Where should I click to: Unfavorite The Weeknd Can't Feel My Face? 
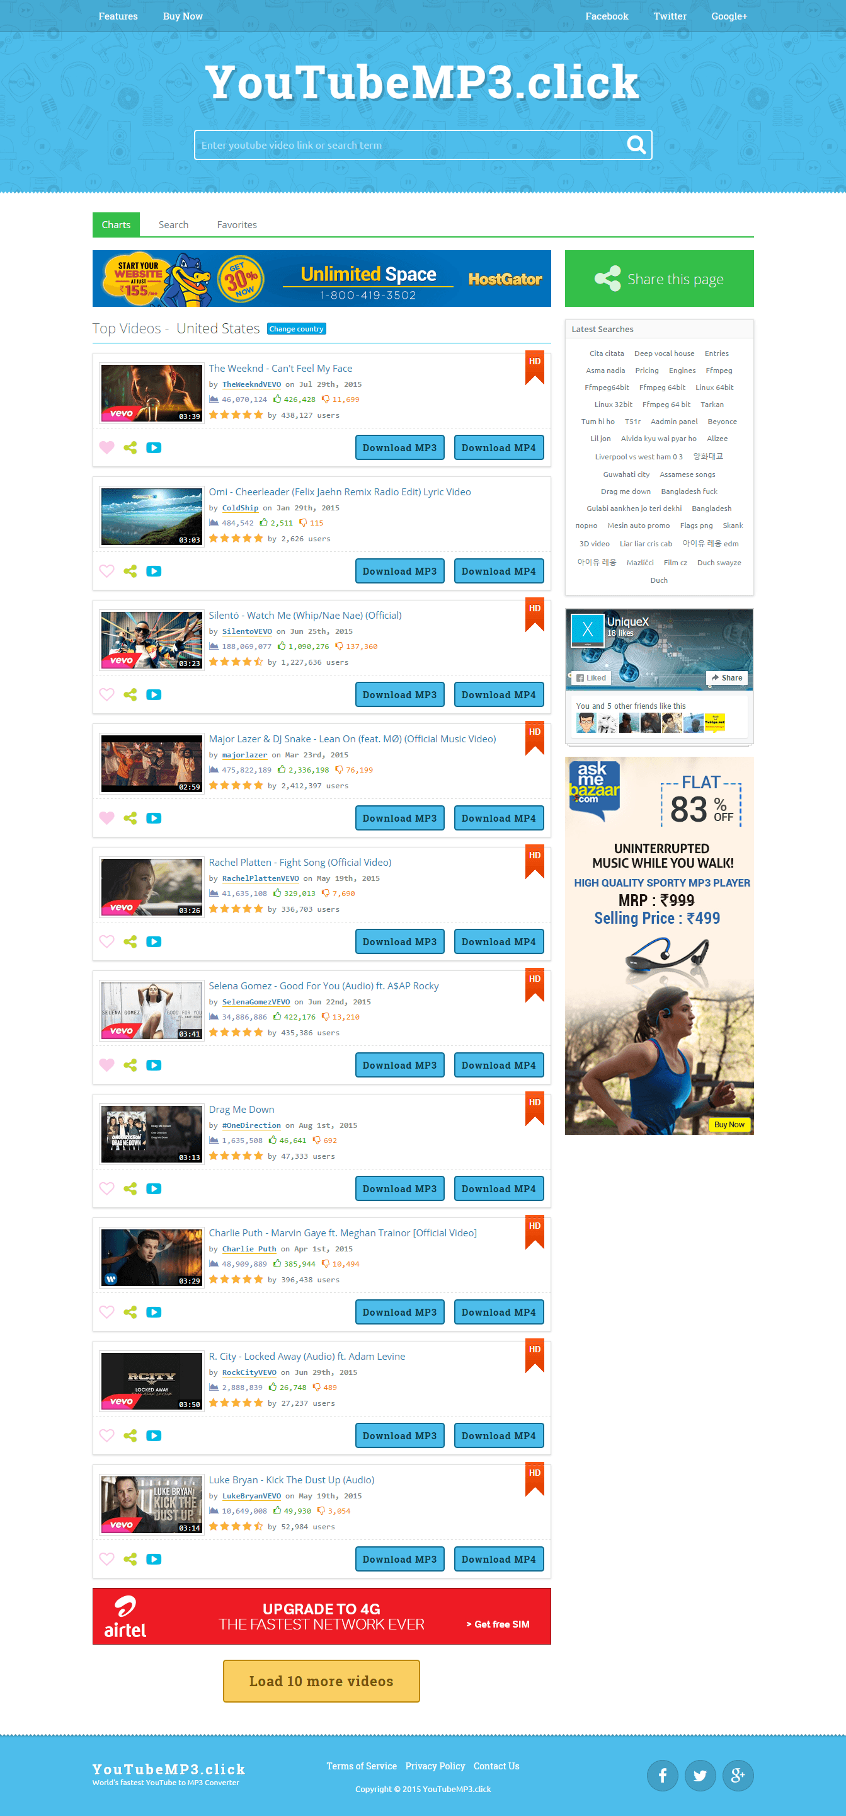coord(106,447)
